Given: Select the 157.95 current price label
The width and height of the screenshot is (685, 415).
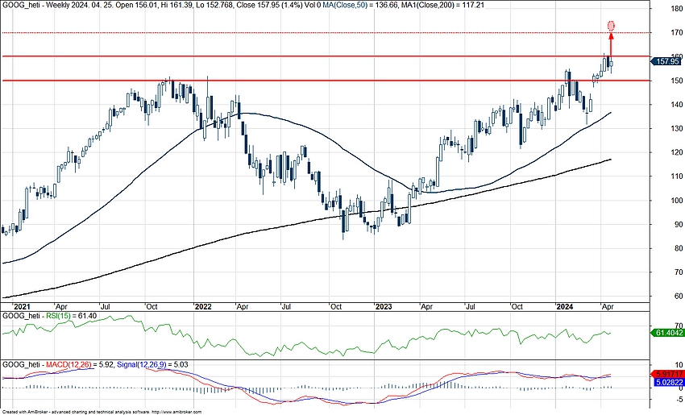Looking at the screenshot, I should click(x=666, y=61).
